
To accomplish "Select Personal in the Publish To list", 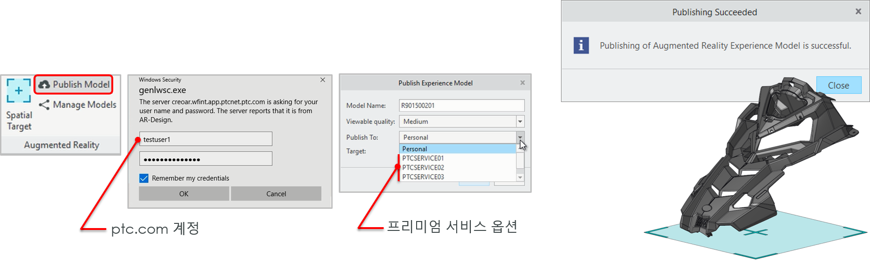I will [x=458, y=149].
